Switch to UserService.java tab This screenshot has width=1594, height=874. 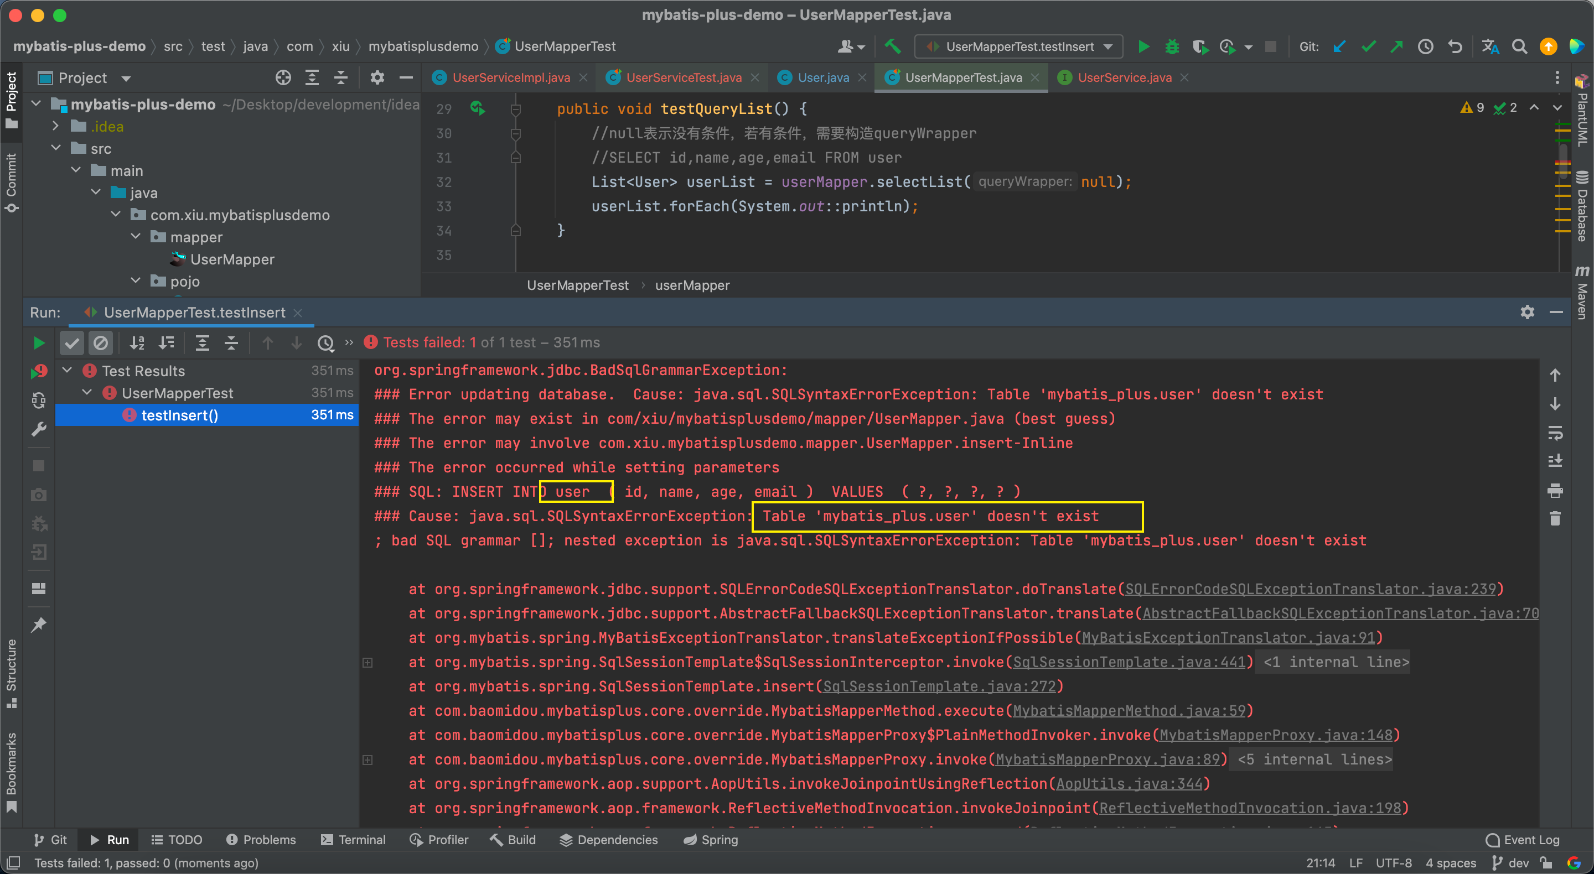coord(1124,77)
